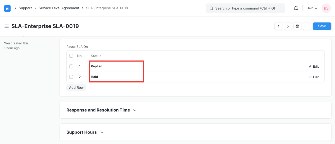The image size is (335, 144).
Task: Check the Hold row checkbox
Action: coord(71,77)
